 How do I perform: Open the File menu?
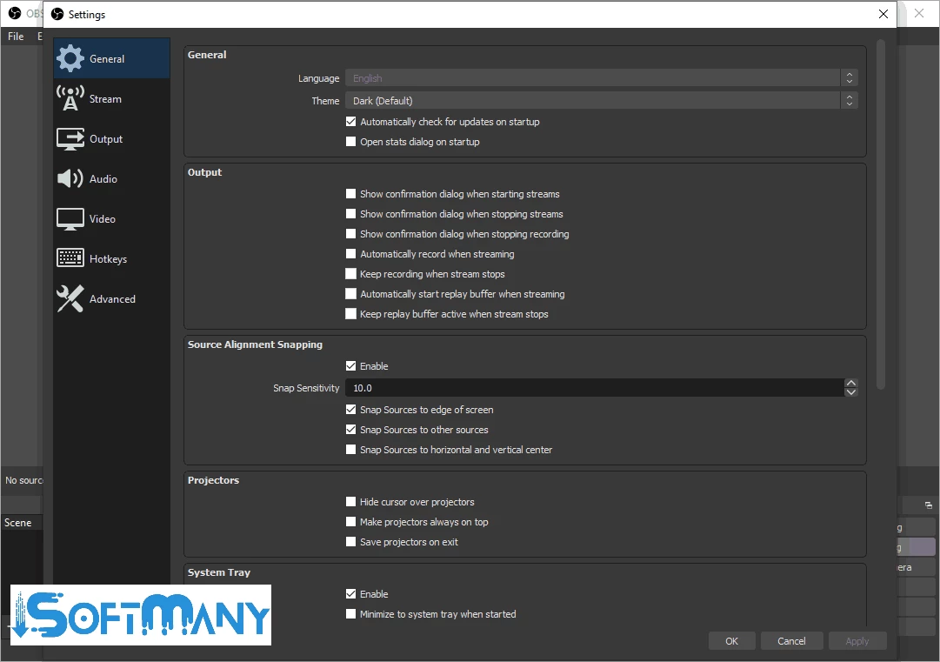click(16, 37)
